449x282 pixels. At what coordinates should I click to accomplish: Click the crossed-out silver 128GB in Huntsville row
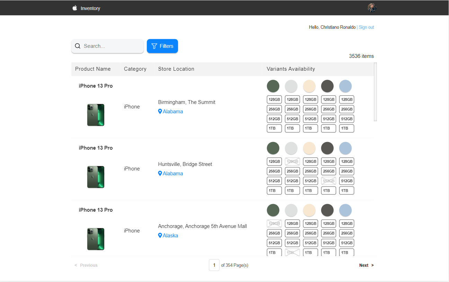pyautogui.click(x=292, y=161)
